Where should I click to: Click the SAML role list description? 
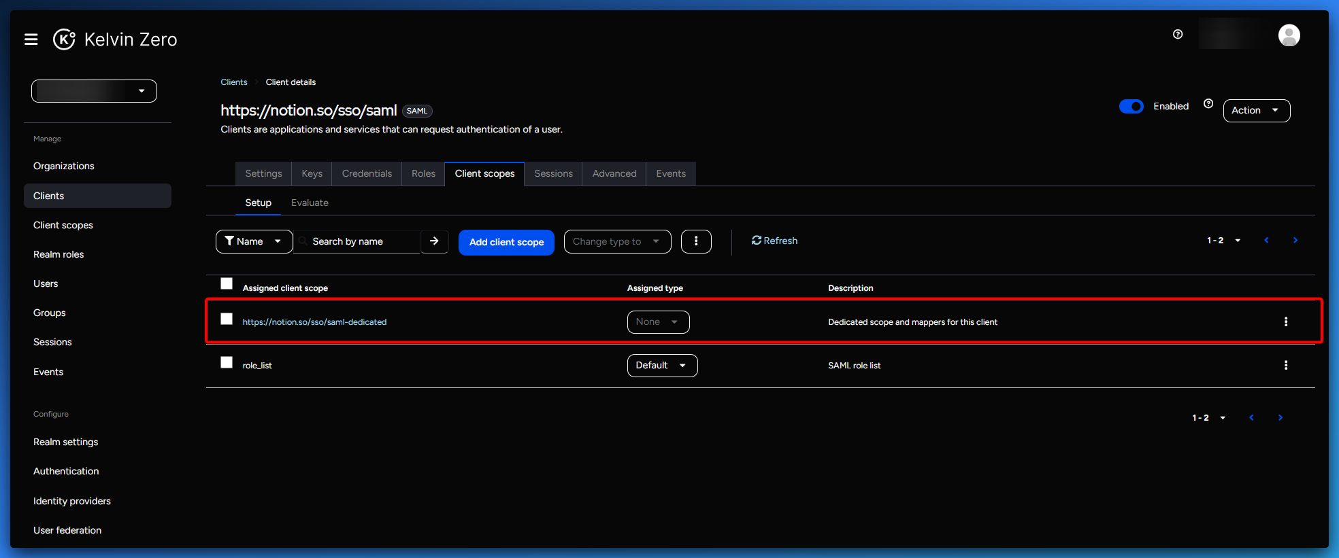(x=854, y=366)
